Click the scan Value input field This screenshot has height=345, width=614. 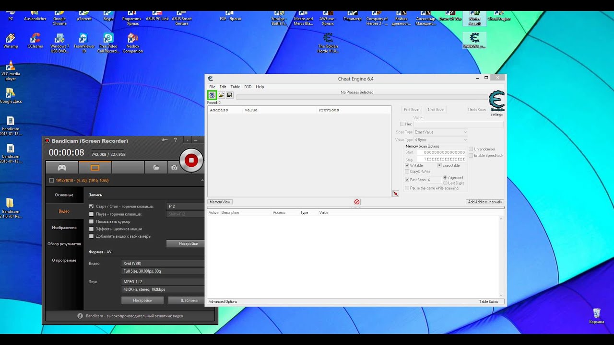click(x=458, y=124)
